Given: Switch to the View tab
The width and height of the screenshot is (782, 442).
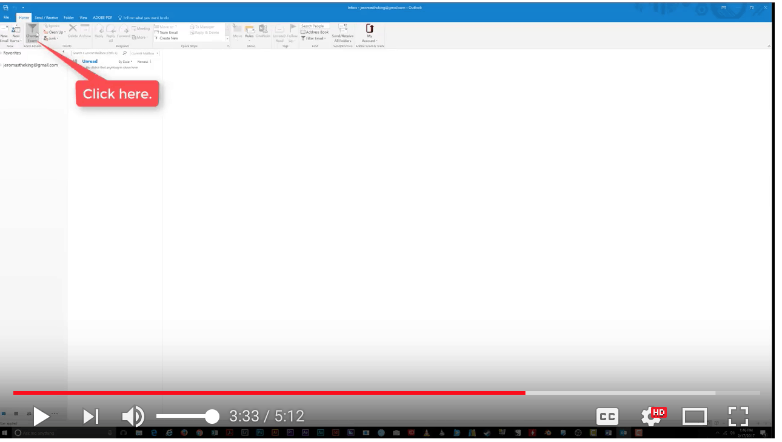Looking at the screenshot, I should (x=84, y=18).
